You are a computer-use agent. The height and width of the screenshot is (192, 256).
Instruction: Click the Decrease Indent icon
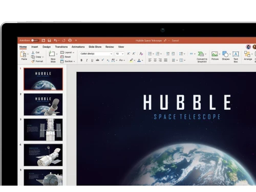[168, 54]
